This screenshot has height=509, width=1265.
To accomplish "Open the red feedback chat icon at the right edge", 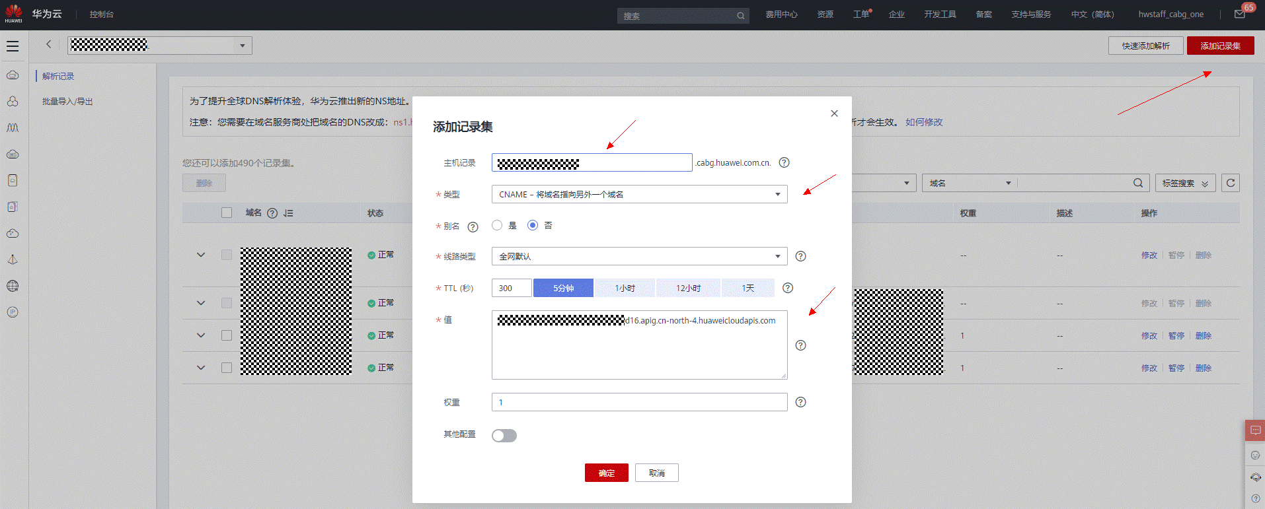I will click(x=1255, y=430).
